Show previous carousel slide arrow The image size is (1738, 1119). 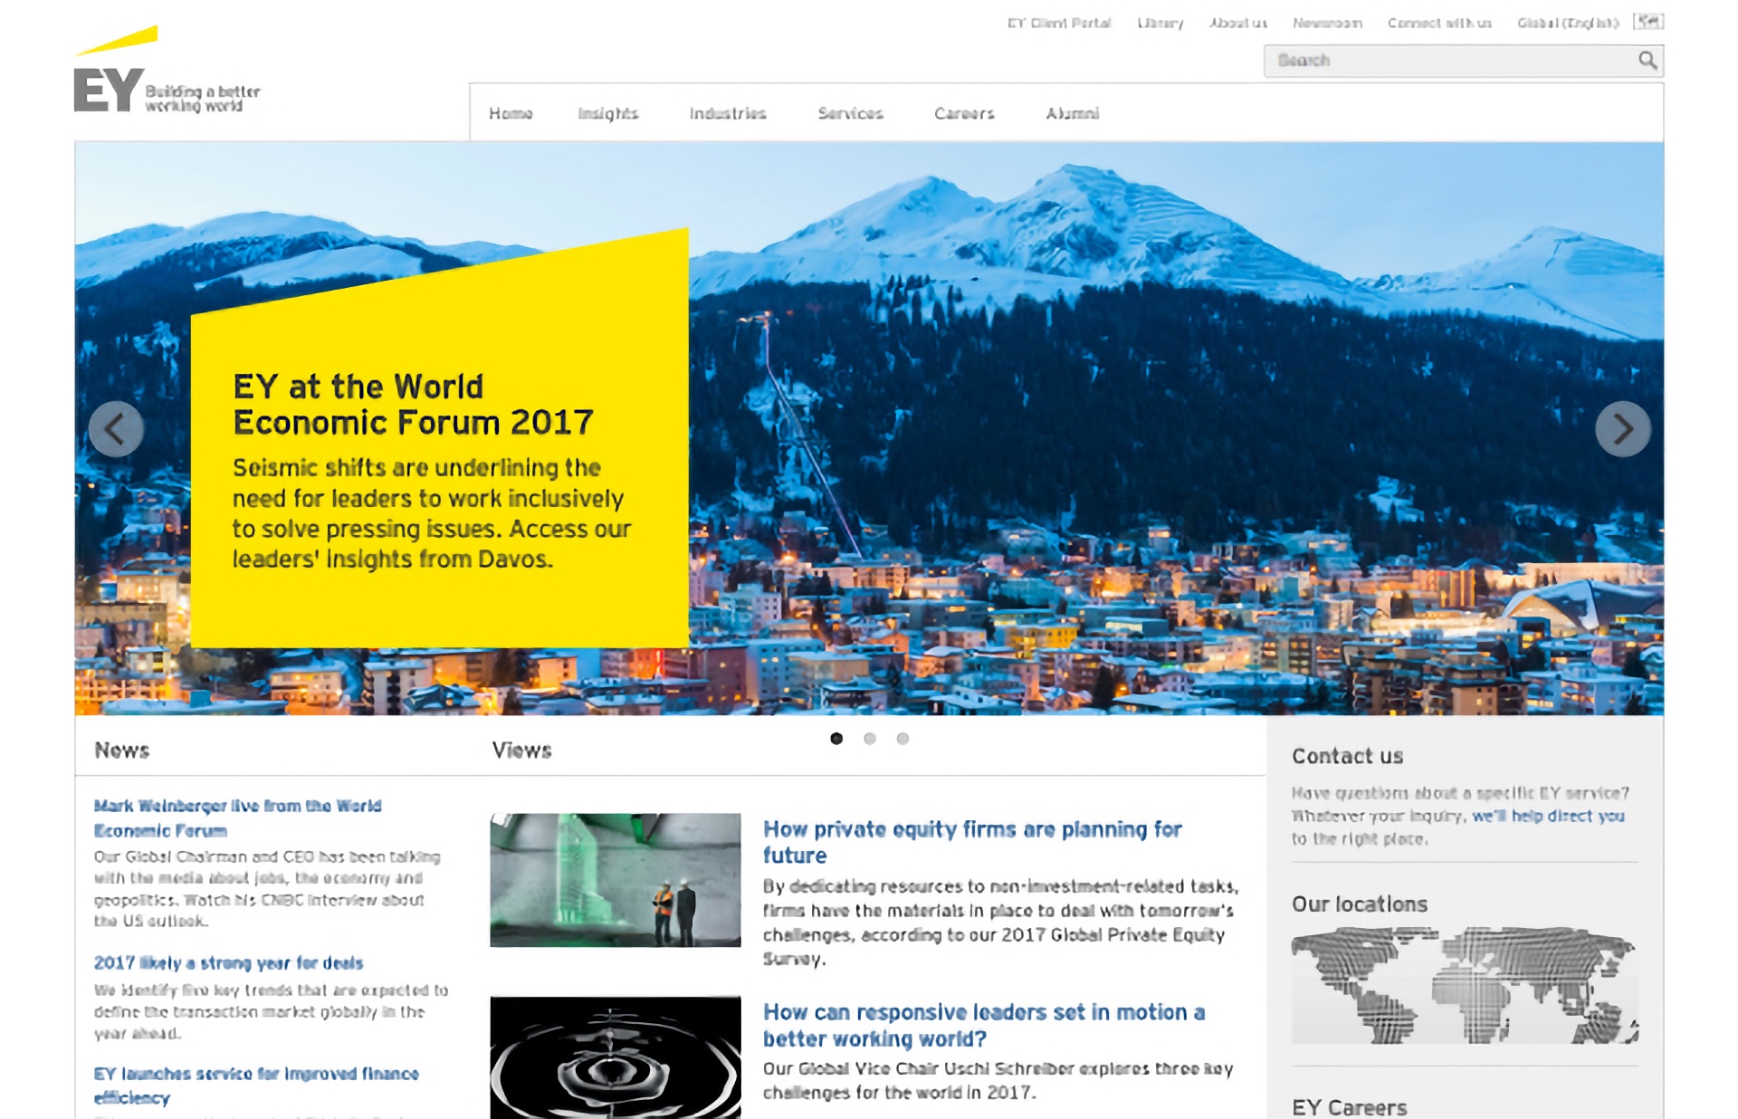point(116,428)
